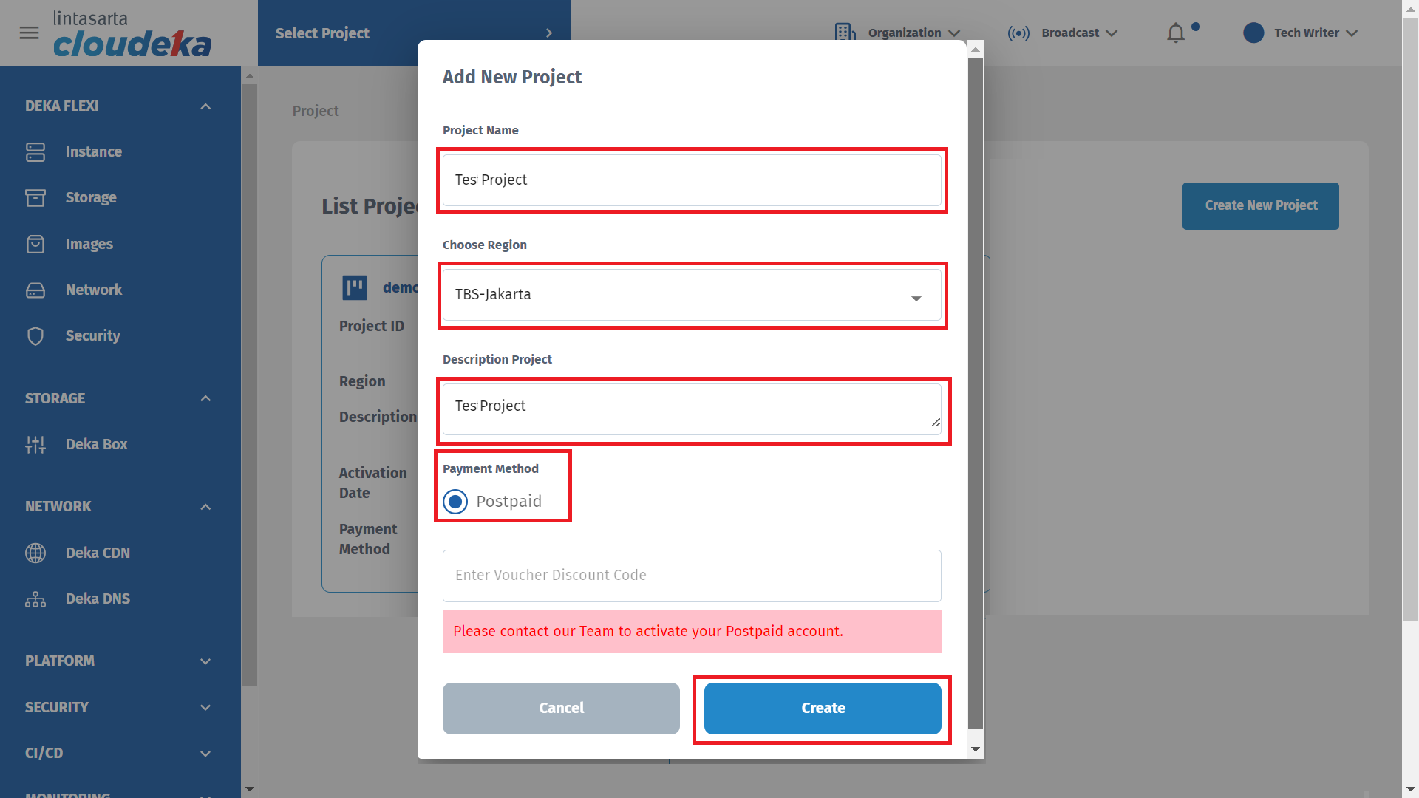Click the Cancel button
The image size is (1419, 798).
(561, 708)
